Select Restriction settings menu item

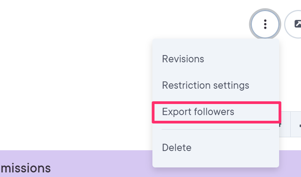(205, 85)
